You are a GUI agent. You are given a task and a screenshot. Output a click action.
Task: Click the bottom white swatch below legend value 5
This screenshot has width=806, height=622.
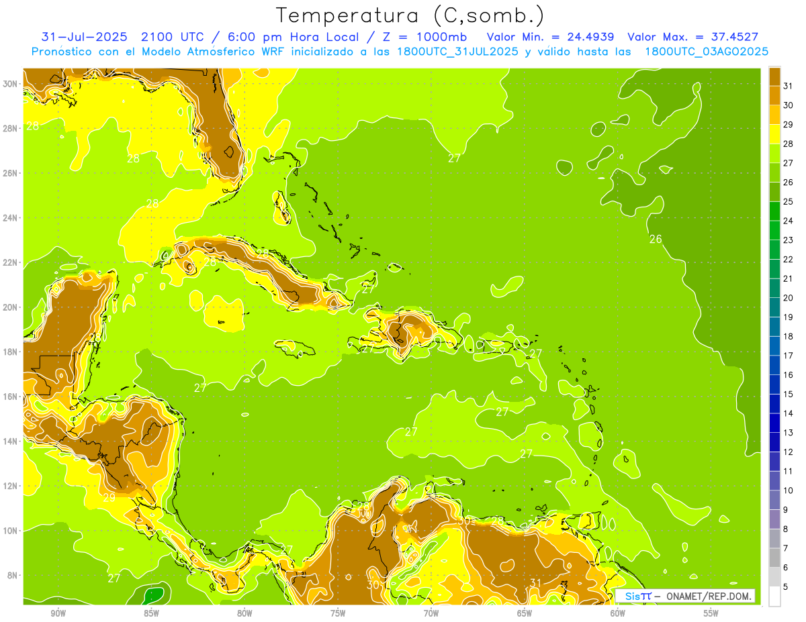coord(774,597)
